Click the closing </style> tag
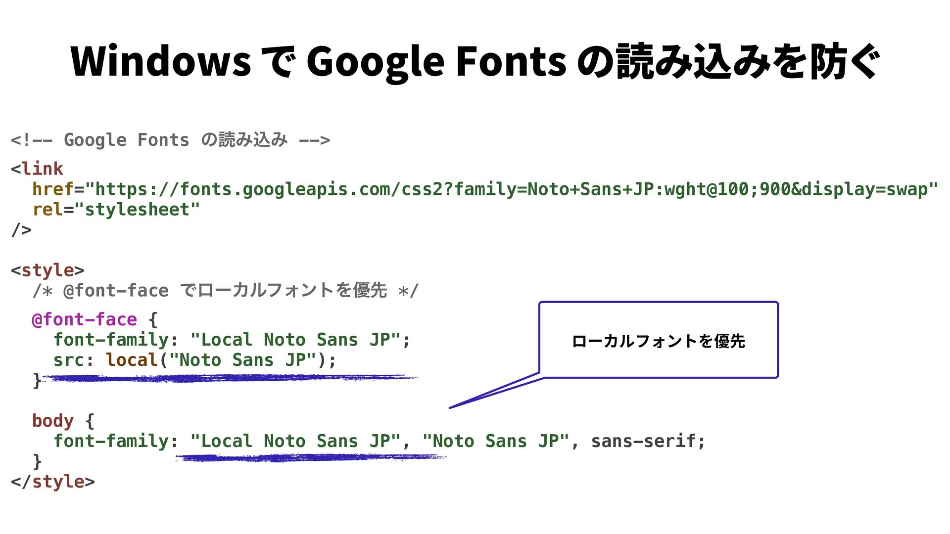The image size is (950, 534). pyautogui.click(x=52, y=482)
